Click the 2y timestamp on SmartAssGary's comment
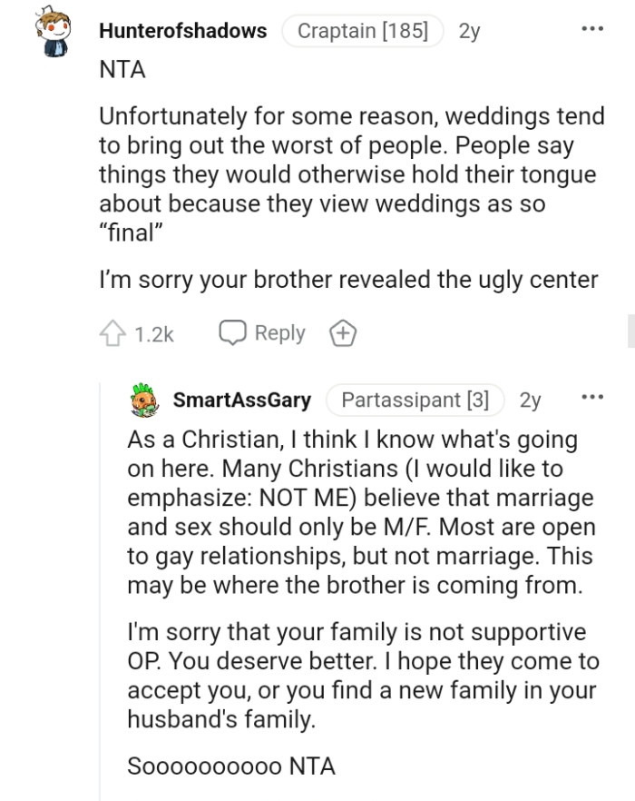The height and width of the screenshot is (801, 635). 530,400
